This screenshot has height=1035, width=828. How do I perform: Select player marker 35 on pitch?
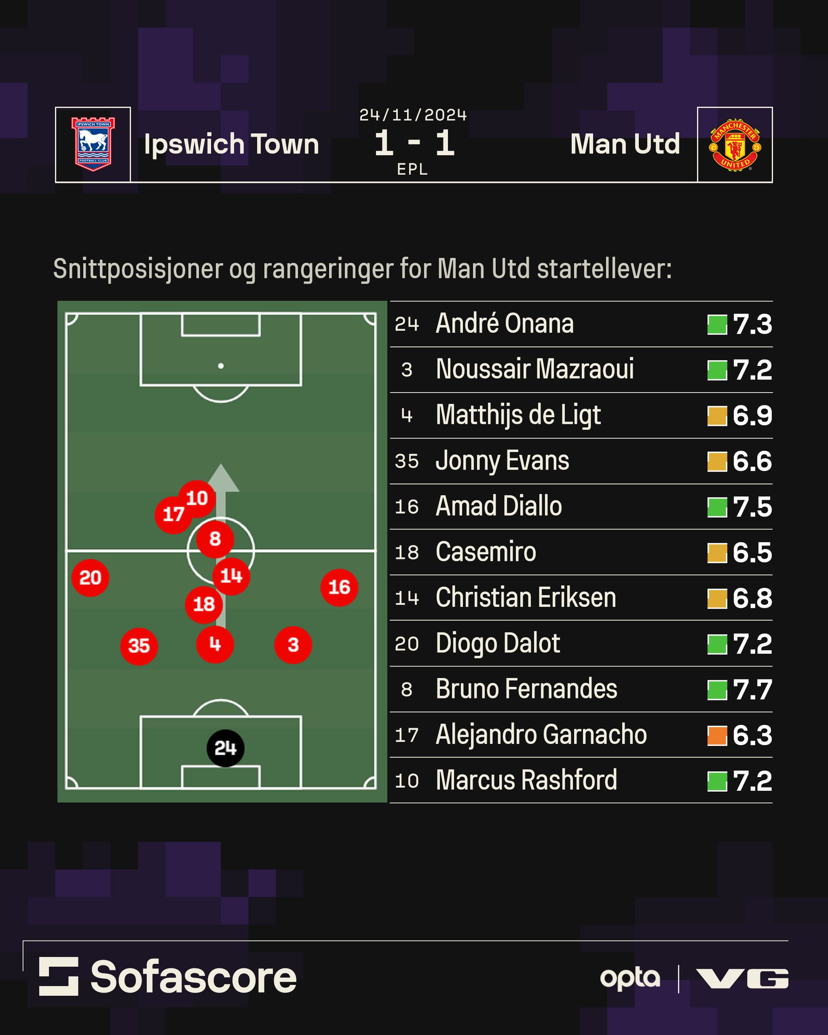click(139, 646)
